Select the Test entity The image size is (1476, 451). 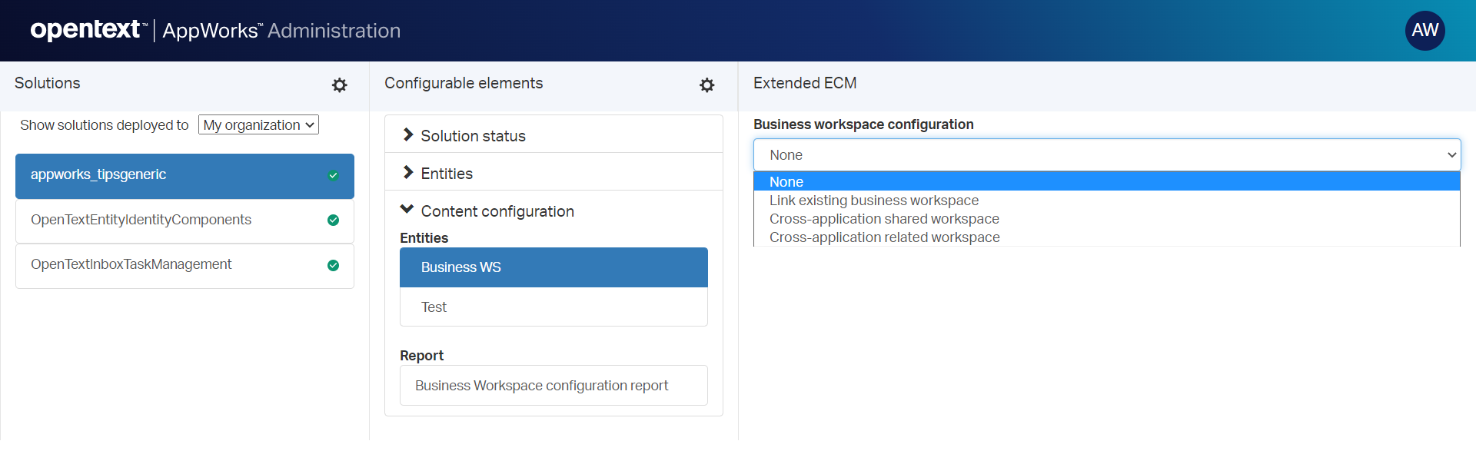[x=434, y=307]
